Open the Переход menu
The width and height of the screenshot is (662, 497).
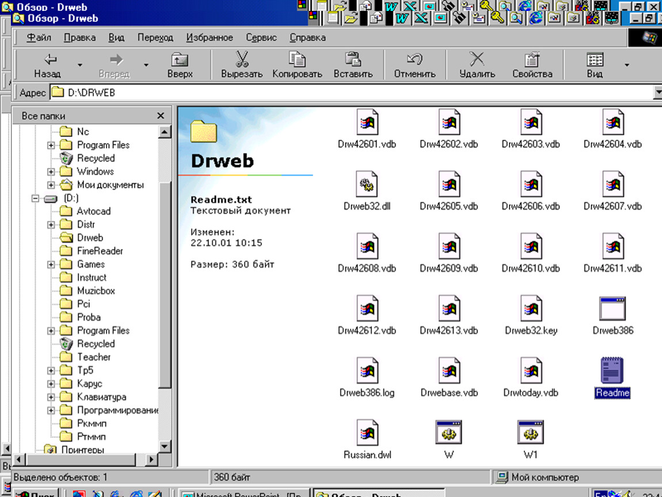click(x=155, y=37)
